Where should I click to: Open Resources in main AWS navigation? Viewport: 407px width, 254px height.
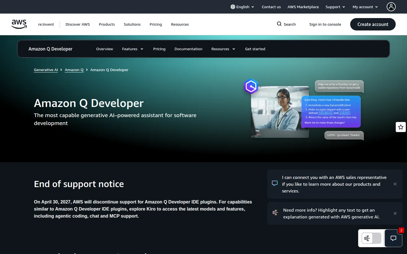[x=180, y=24]
